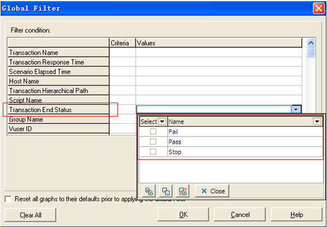Expand the Name column dropdown arrow
Screen dimensions: 327x227
(x=317, y=122)
